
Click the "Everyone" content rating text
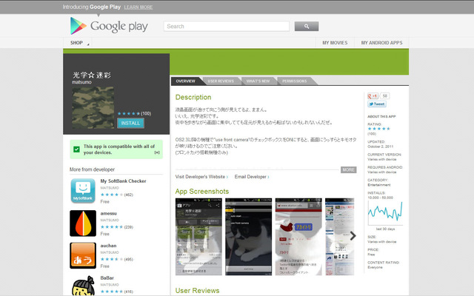point(375,267)
